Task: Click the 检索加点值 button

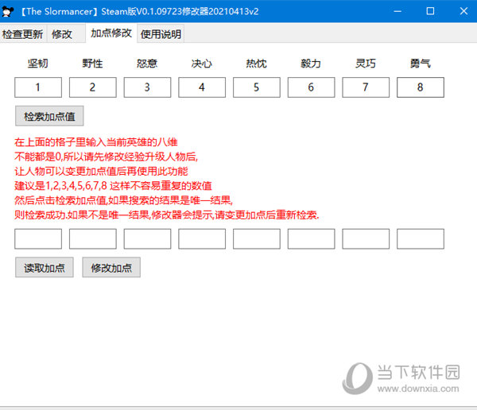Action: coord(49,116)
